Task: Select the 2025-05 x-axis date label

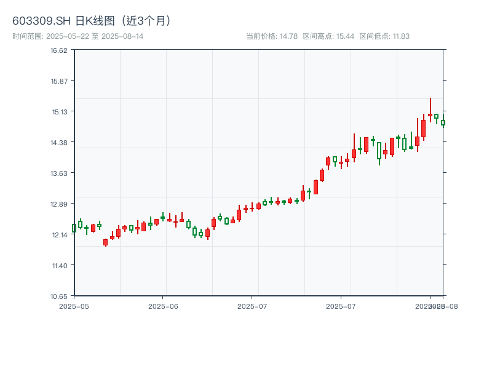Action: (x=74, y=306)
